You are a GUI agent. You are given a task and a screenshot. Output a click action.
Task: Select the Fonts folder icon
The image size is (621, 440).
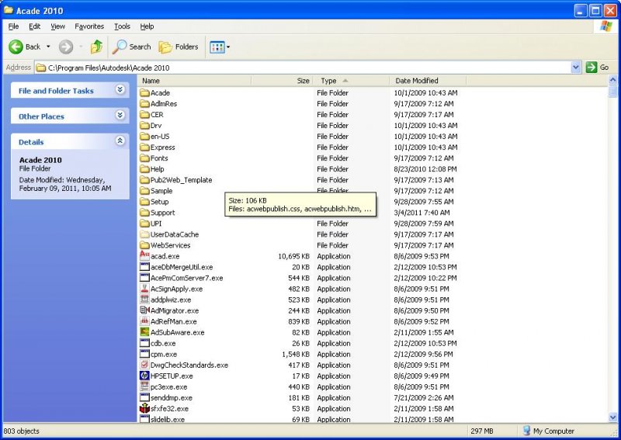click(144, 158)
